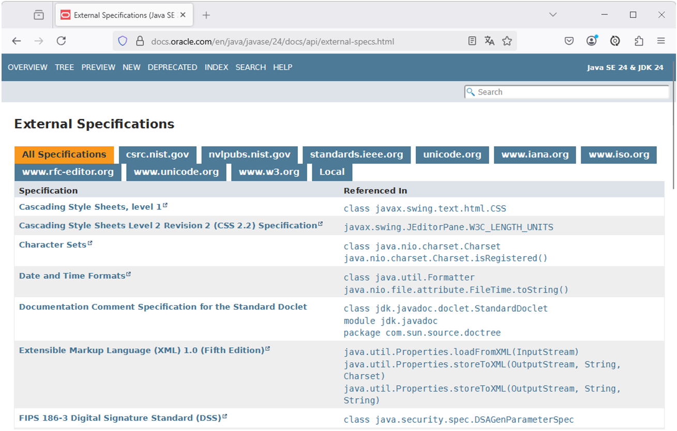Open INDEX in the navigation bar
The height and width of the screenshot is (431, 677).
(216, 67)
